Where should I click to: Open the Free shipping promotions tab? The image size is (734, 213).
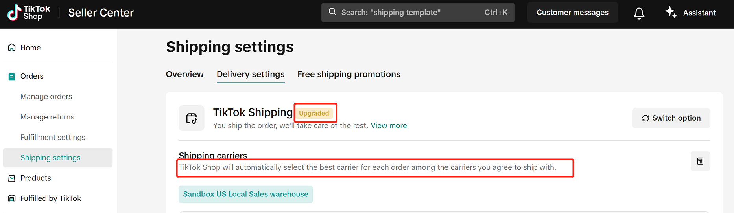(349, 74)
